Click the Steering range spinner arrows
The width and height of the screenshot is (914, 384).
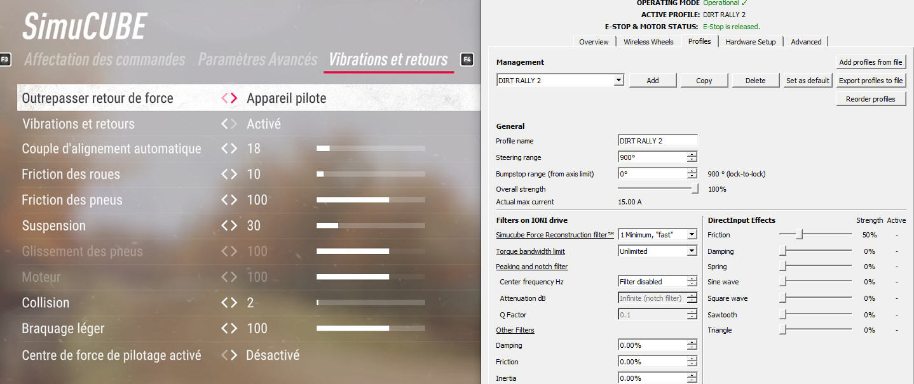click(x=692, y=157)
